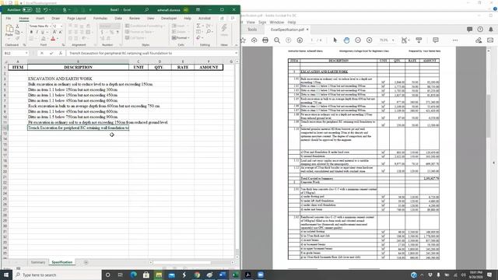This screenshot has width=498, height=280.
Task: Click the Print icon in Acrobat's toolbar
Action: point(265,40)
